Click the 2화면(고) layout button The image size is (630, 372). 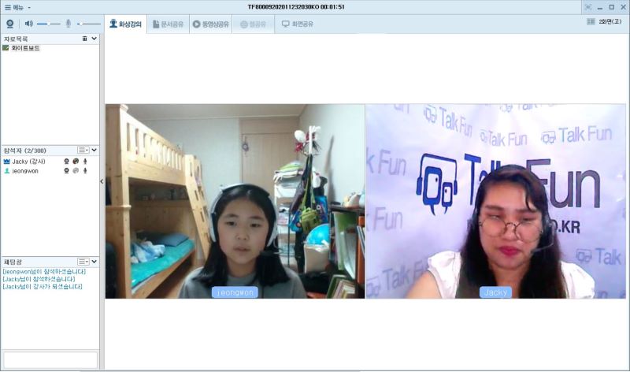click(x=602, y=22)
